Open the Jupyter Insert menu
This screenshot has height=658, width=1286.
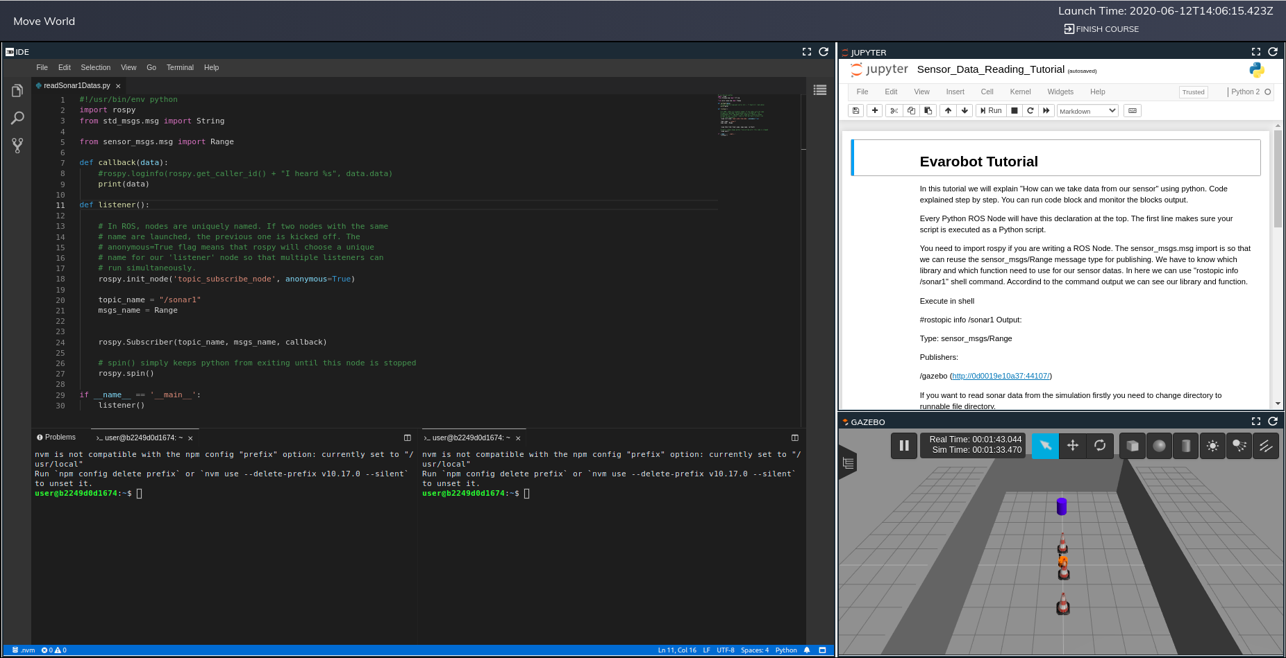(x=955, y=92)
